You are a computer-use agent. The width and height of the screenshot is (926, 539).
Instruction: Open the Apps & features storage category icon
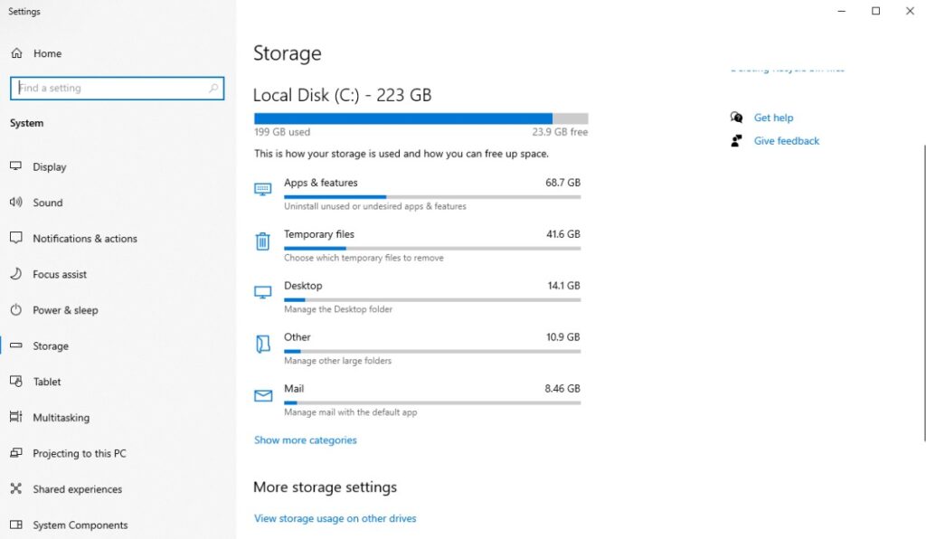click(262, 189)
